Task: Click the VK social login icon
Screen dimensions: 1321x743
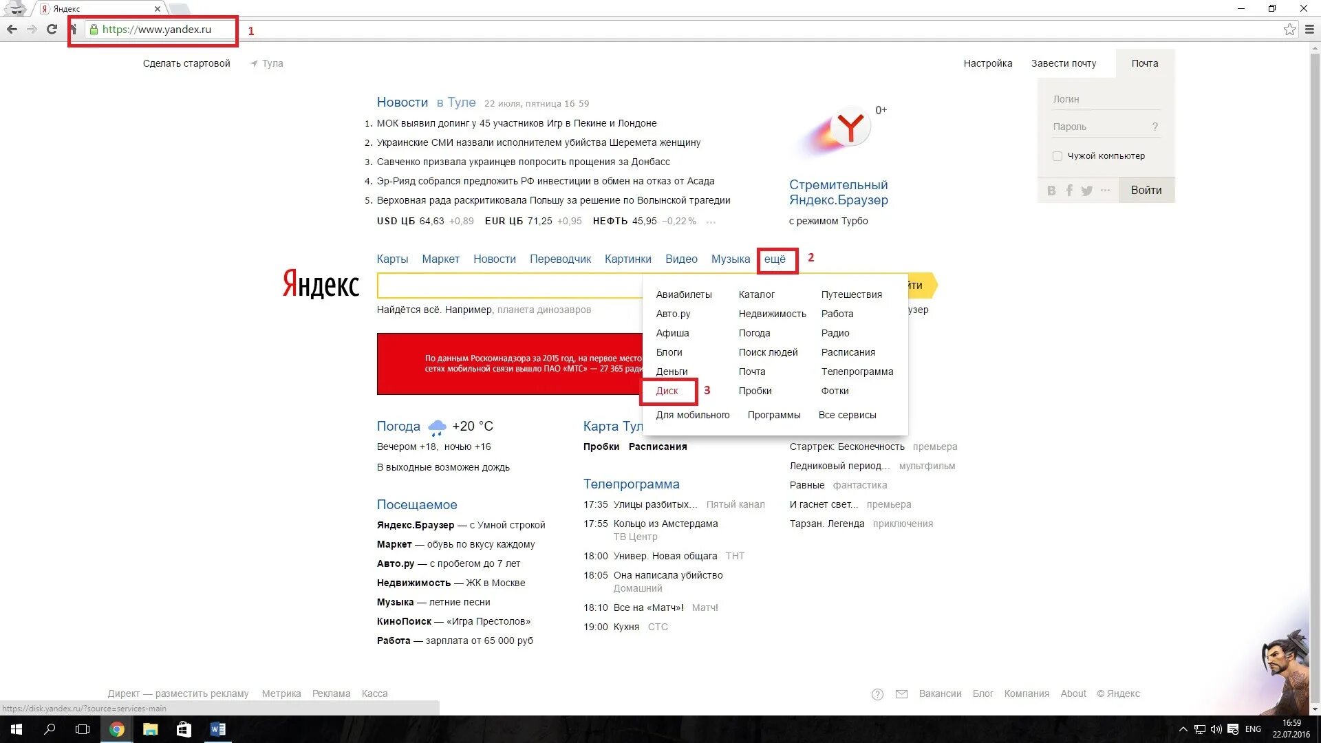Action: coord(1051,191)
